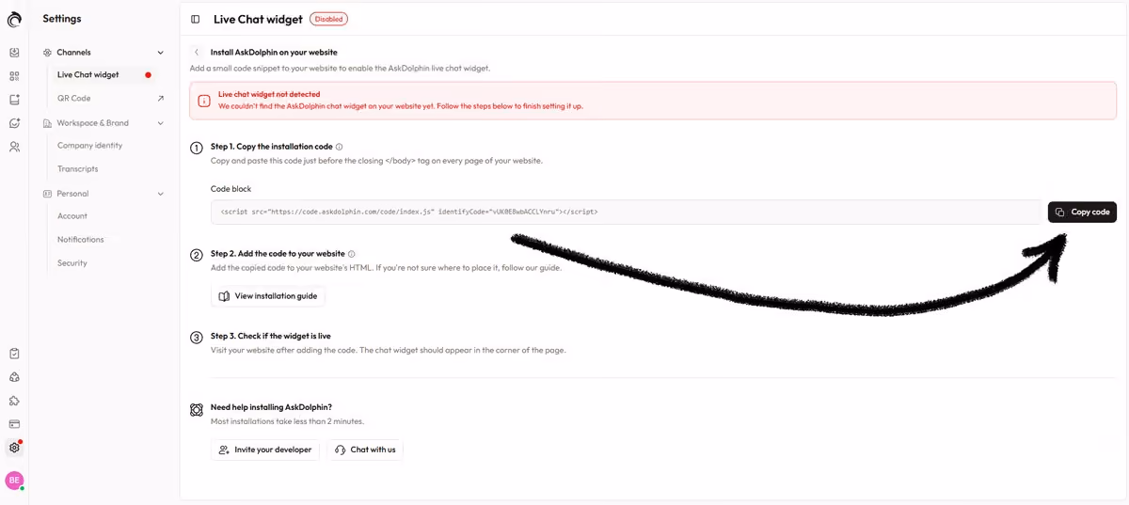Click the Copy code button
Image resolution: width=1129 pixels, height=505 pixels.
point(1082,212)
